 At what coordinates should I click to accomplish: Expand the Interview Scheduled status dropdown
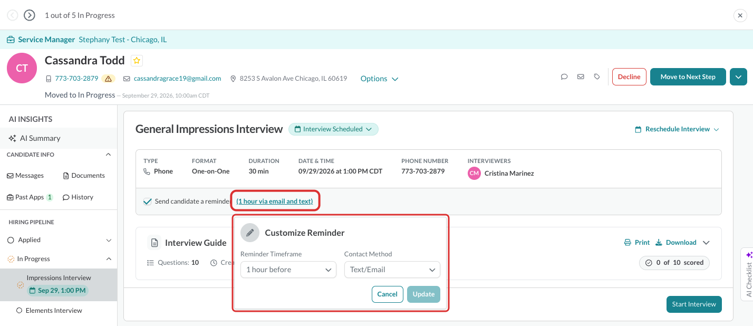click(333, 129)
